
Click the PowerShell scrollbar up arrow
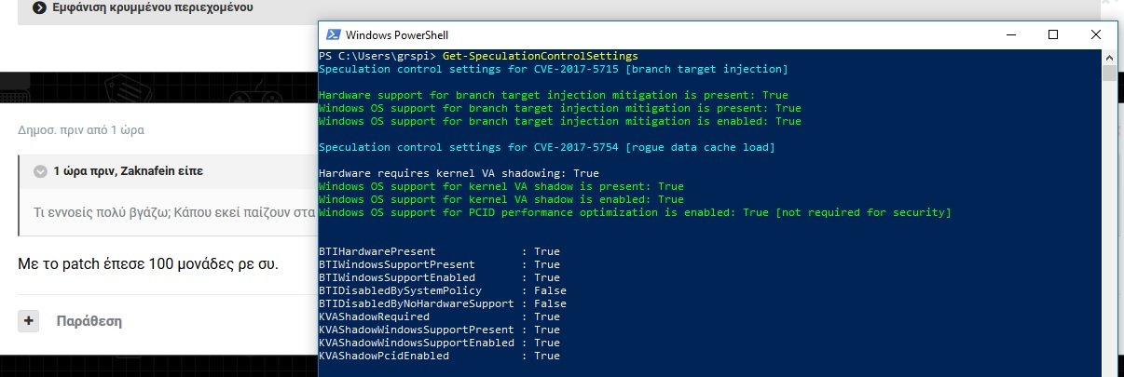[x=1109, y=57]
